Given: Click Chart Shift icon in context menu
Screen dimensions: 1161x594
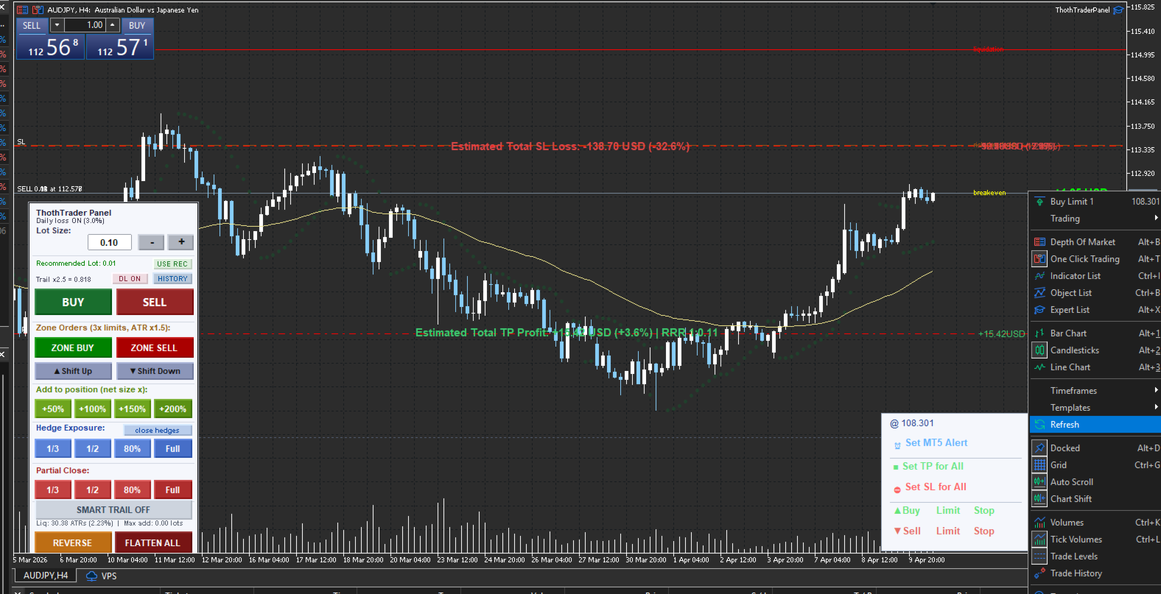Looking at the screenshot, I should pos(1039,499).
